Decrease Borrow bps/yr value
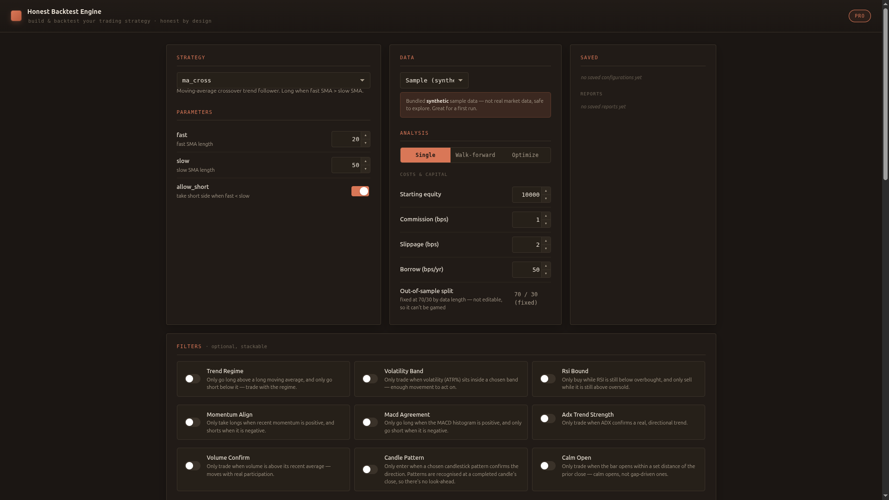Image resolution: width=889 pixels, height=500 pixels. click(546, 274)
